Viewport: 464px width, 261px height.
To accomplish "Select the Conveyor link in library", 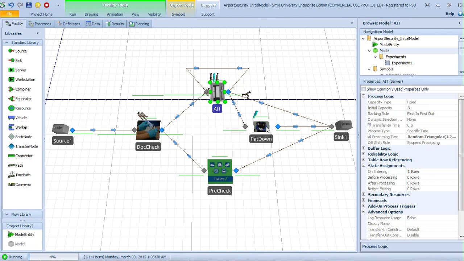I will (x=20, y=185).
